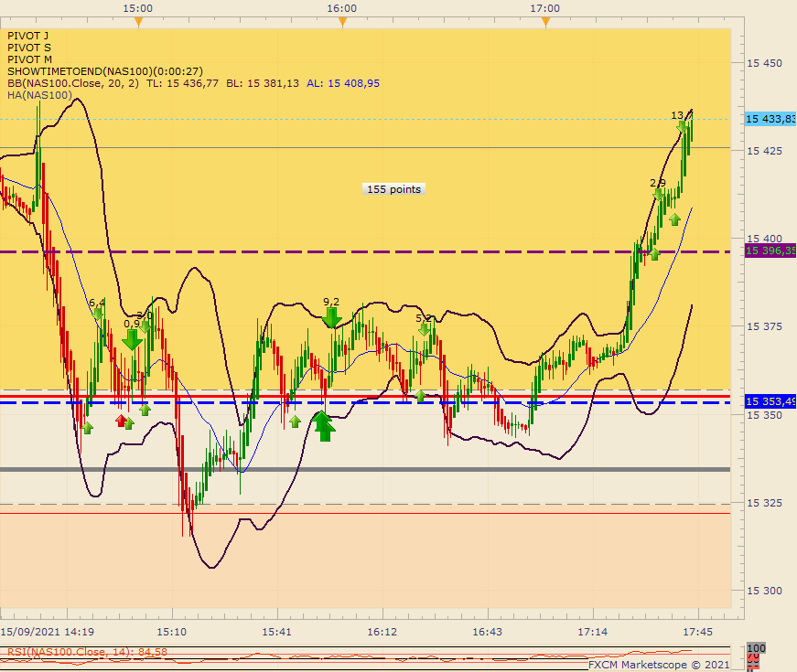797x672 pixels.
Task: Click the BL: 15 381,13 value
Action: click(x=263, y=83)
